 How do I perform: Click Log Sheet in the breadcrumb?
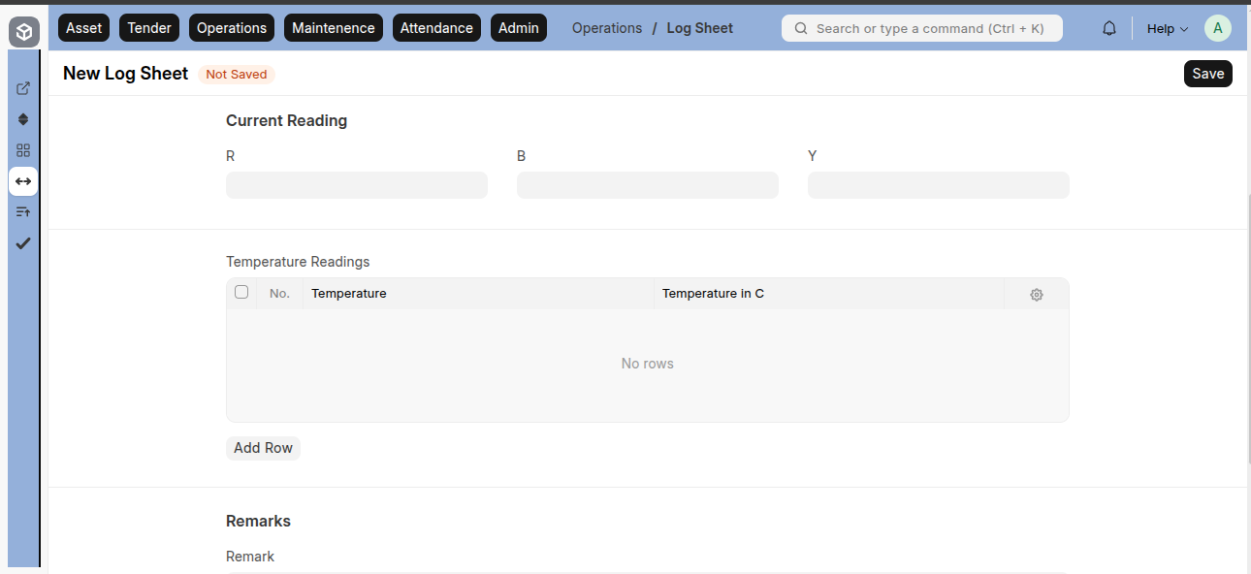[x=699, y=28]
